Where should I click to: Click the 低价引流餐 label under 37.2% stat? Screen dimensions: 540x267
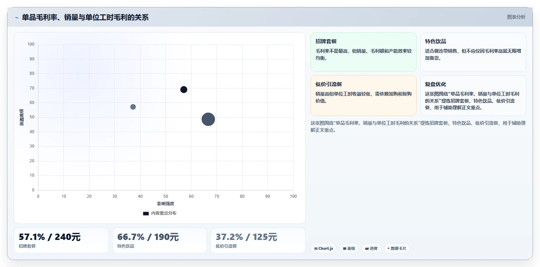point(226,246)
